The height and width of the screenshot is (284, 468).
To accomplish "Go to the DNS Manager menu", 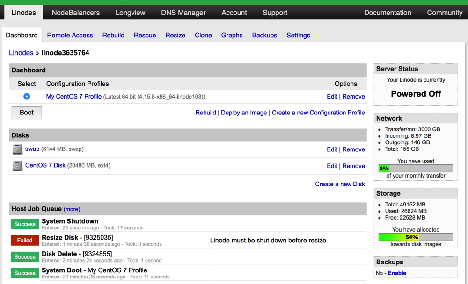I will (183, 13).
